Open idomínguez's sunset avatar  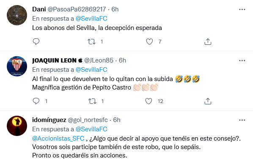(17, 126)
